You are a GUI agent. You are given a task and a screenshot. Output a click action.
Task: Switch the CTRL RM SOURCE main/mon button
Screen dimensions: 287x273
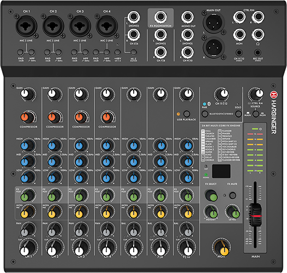click(255, 114)
